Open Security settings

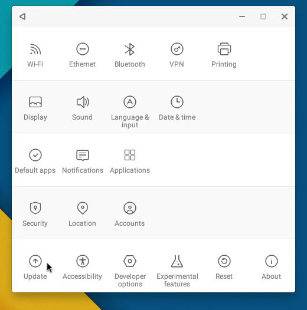(x=35, y=214)
